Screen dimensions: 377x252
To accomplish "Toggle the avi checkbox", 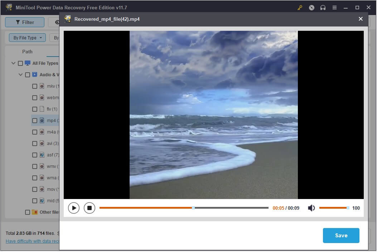I will pyautogui.click(x=35, y=144).
